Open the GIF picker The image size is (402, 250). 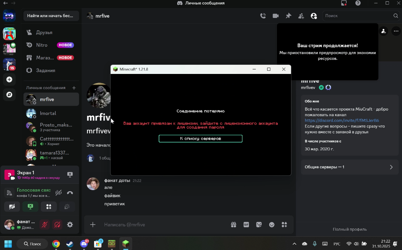(246, 225)
